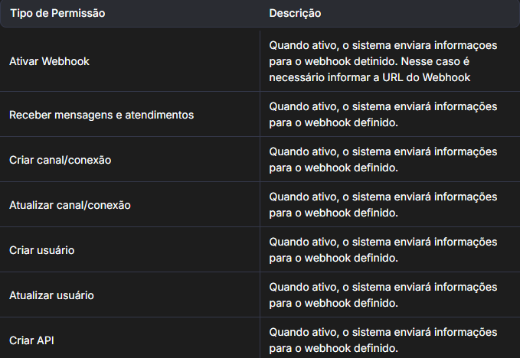
Task: Click the description text for Ativar Webhook
Action: 383,61
